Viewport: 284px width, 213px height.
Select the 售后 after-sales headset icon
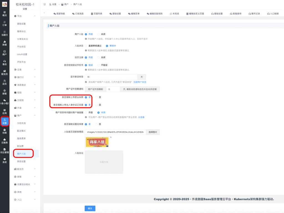click(x=4, y=62)
